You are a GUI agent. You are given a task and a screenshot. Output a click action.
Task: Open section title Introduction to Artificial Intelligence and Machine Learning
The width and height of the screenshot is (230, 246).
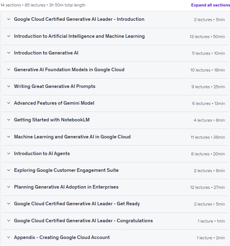(x=79, y=36)
